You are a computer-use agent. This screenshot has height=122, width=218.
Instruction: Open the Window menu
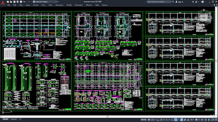pyautogui.click(x=89, y=5)
